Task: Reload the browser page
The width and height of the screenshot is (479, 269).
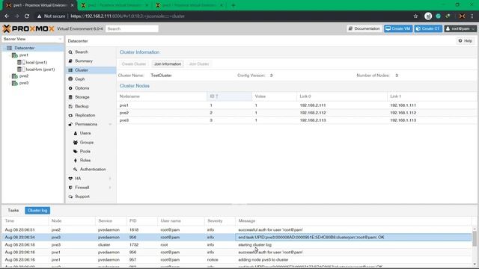Action: point(27,16)
